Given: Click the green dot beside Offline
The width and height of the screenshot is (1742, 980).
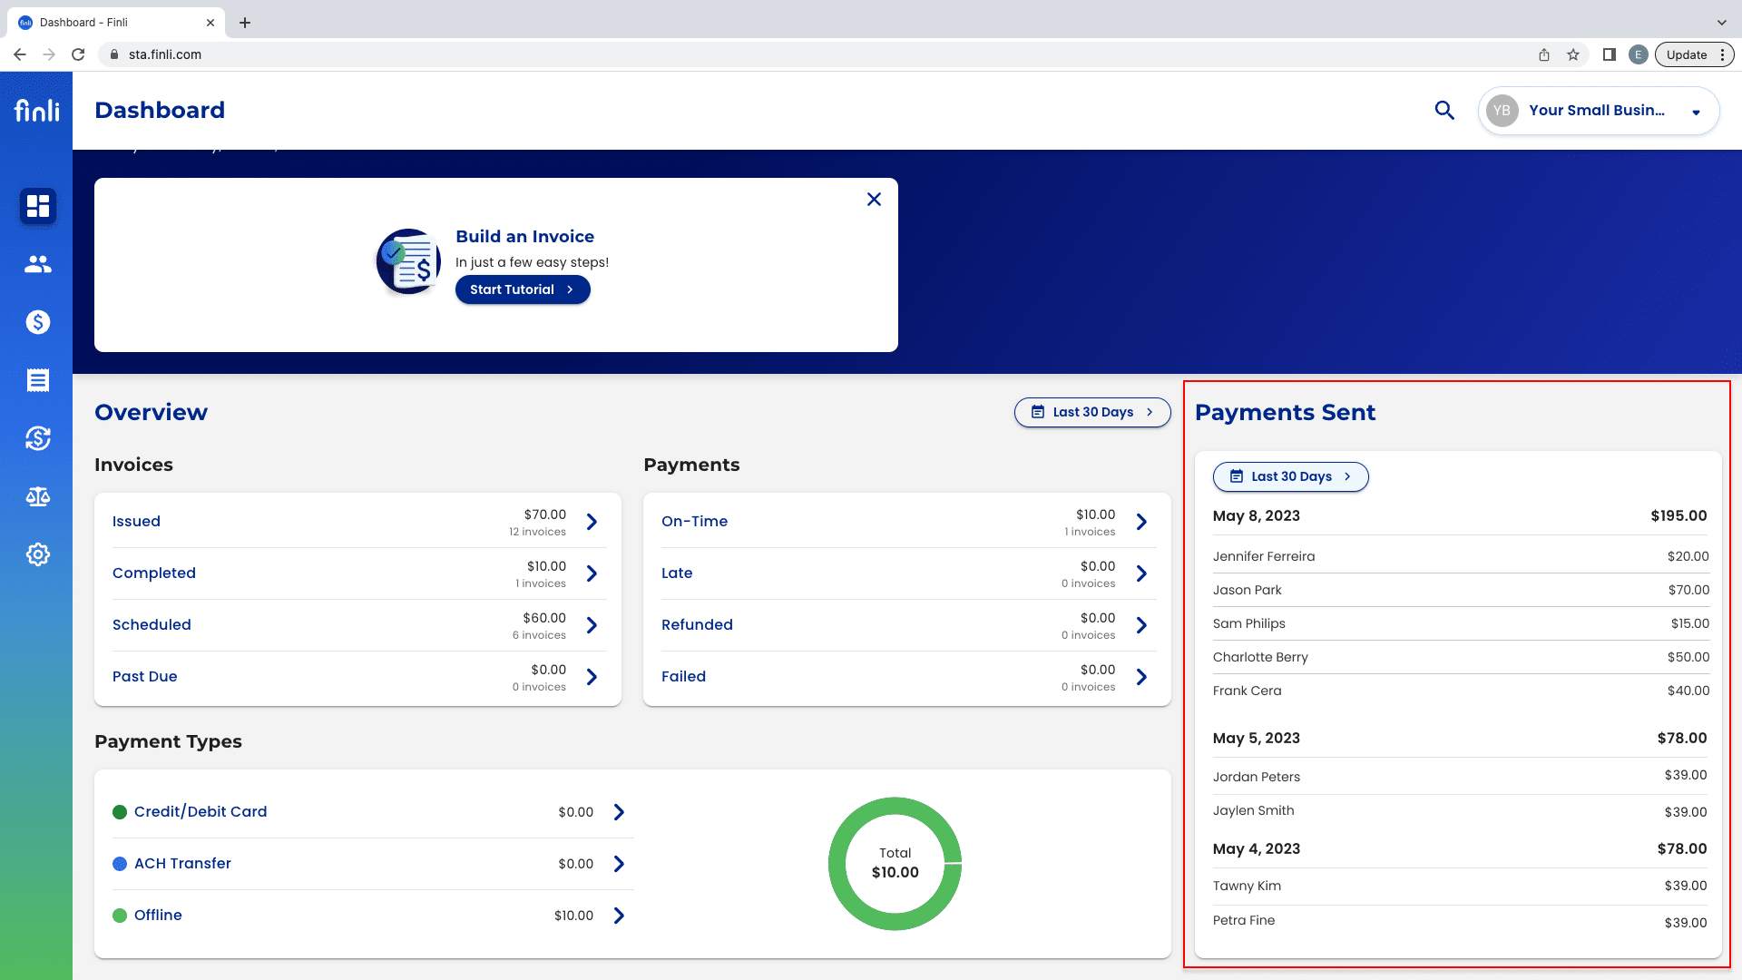Looking at the screenshot, I should pos(119,916).
